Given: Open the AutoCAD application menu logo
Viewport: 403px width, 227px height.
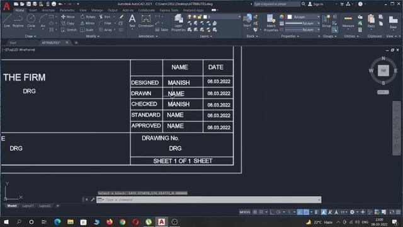Looking at the screenshot, I should (6, 6).
